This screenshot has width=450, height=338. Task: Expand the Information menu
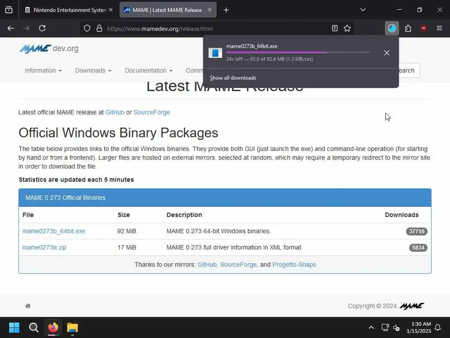pyautogui.click(x=43, y=70)
